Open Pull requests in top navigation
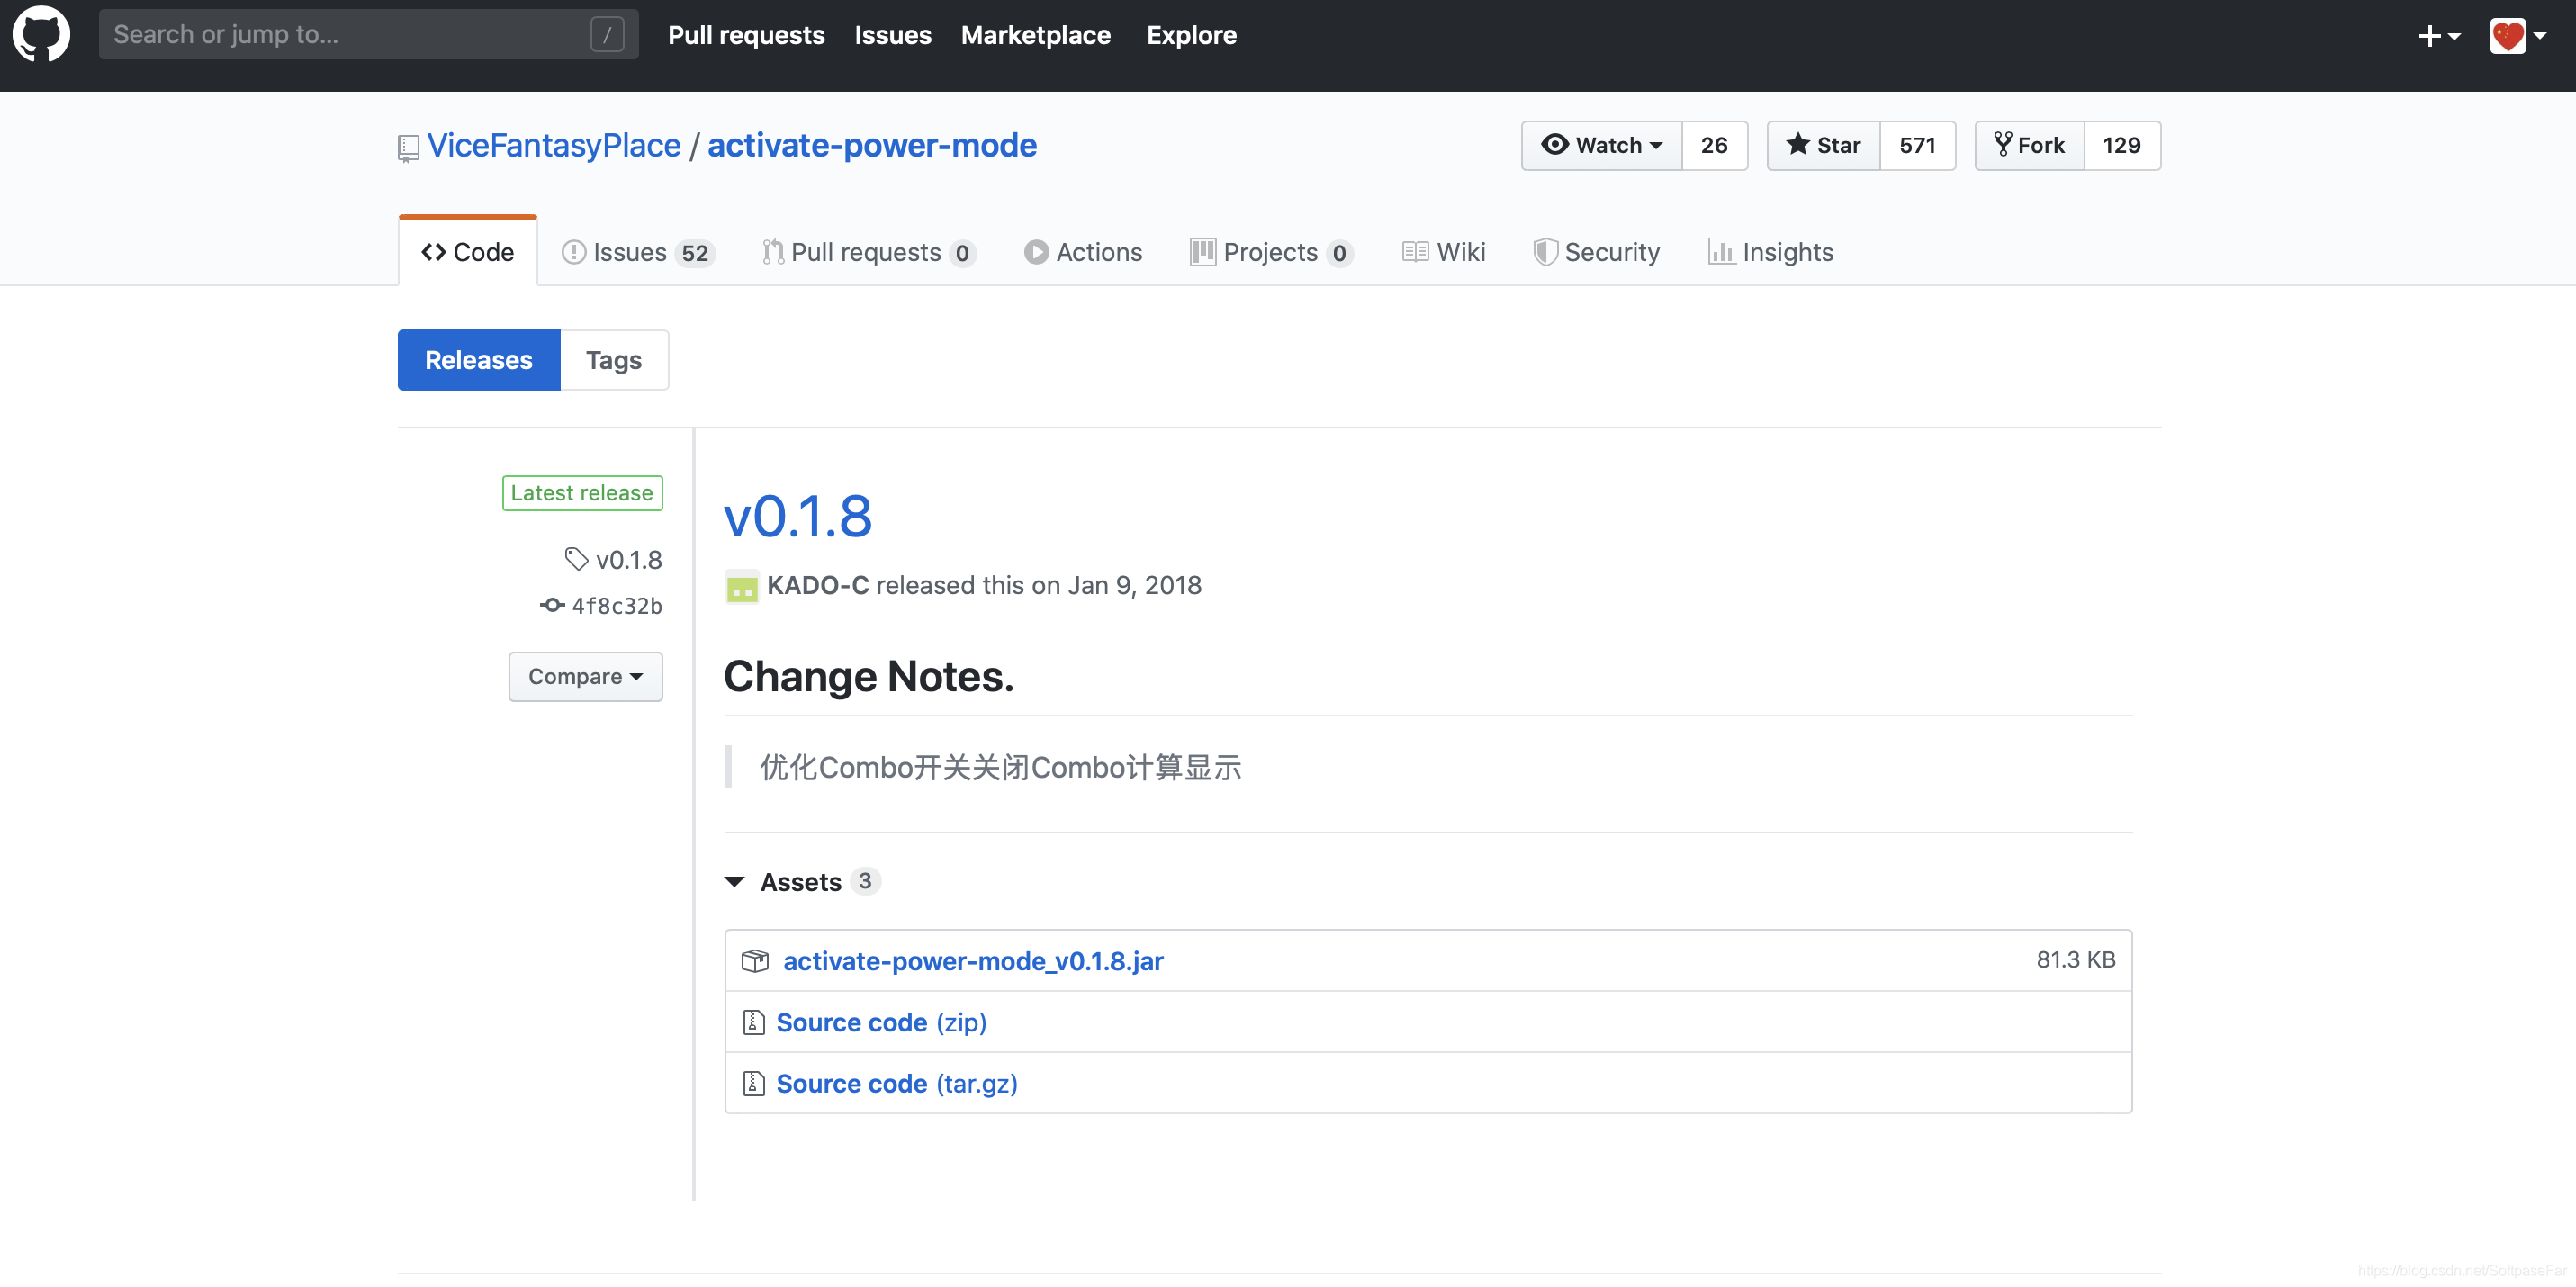 pos(746,35)
